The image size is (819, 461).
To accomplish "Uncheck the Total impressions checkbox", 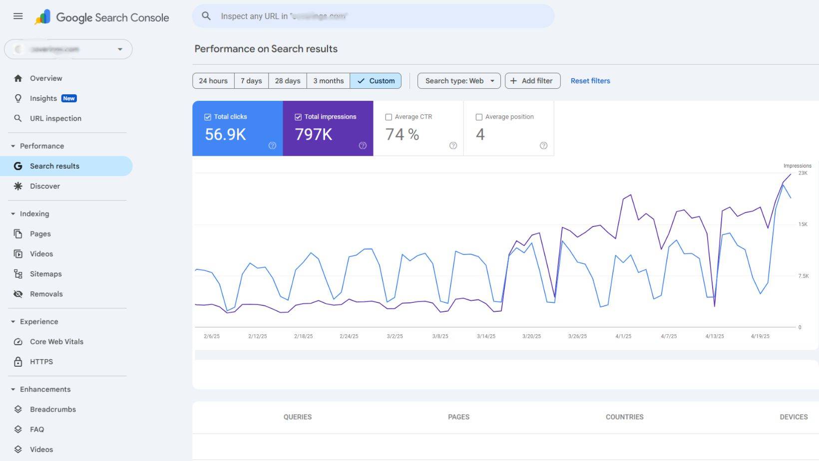I will point(298,116).
